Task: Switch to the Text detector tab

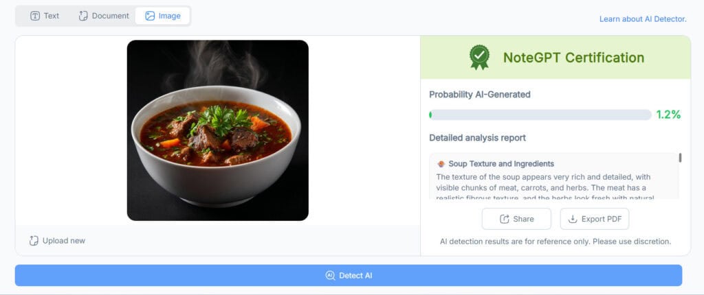Action: click(45, 16)
